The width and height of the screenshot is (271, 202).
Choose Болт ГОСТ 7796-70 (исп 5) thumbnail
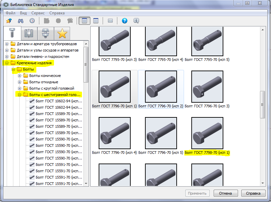(161, 133)
